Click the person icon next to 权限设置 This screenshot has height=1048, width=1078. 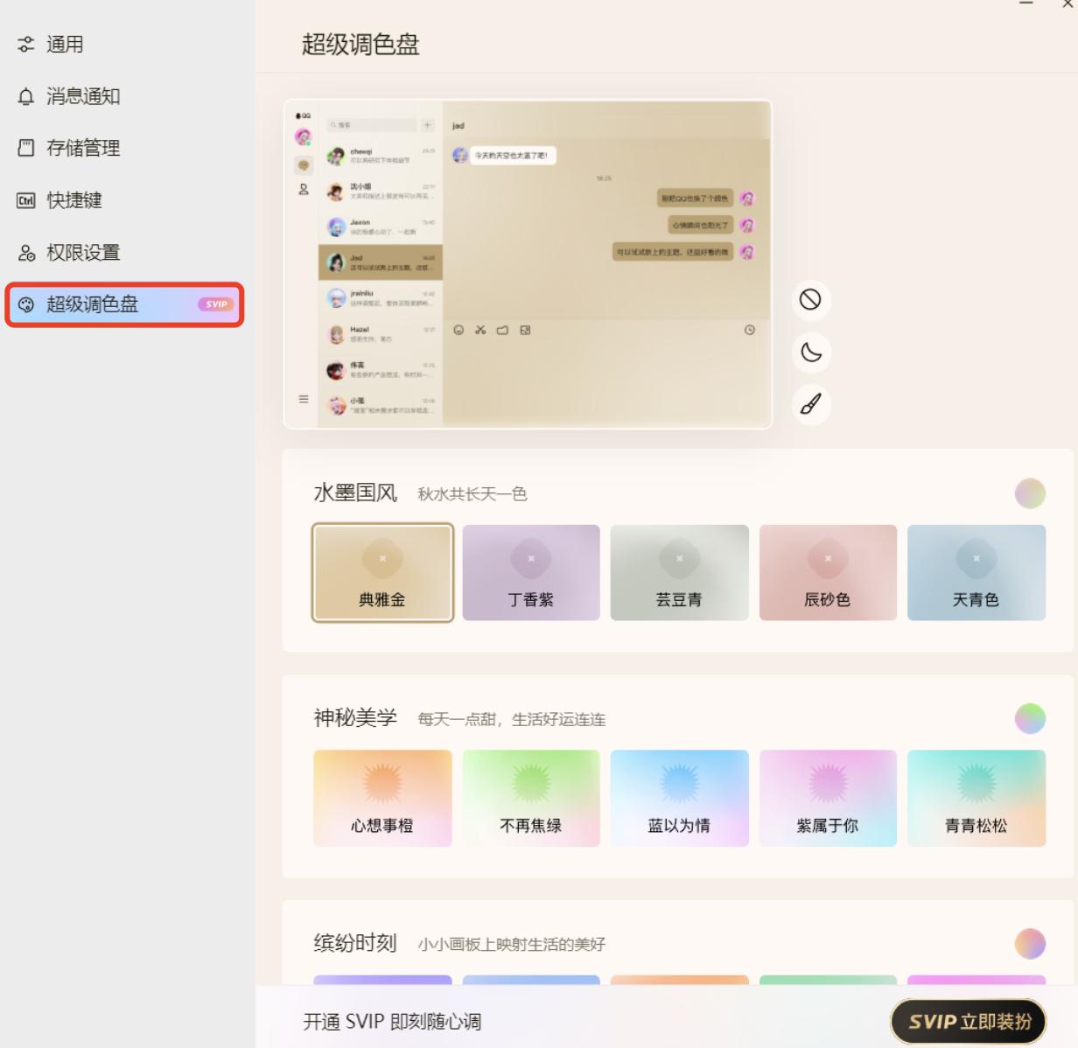(x=25, y=252)
